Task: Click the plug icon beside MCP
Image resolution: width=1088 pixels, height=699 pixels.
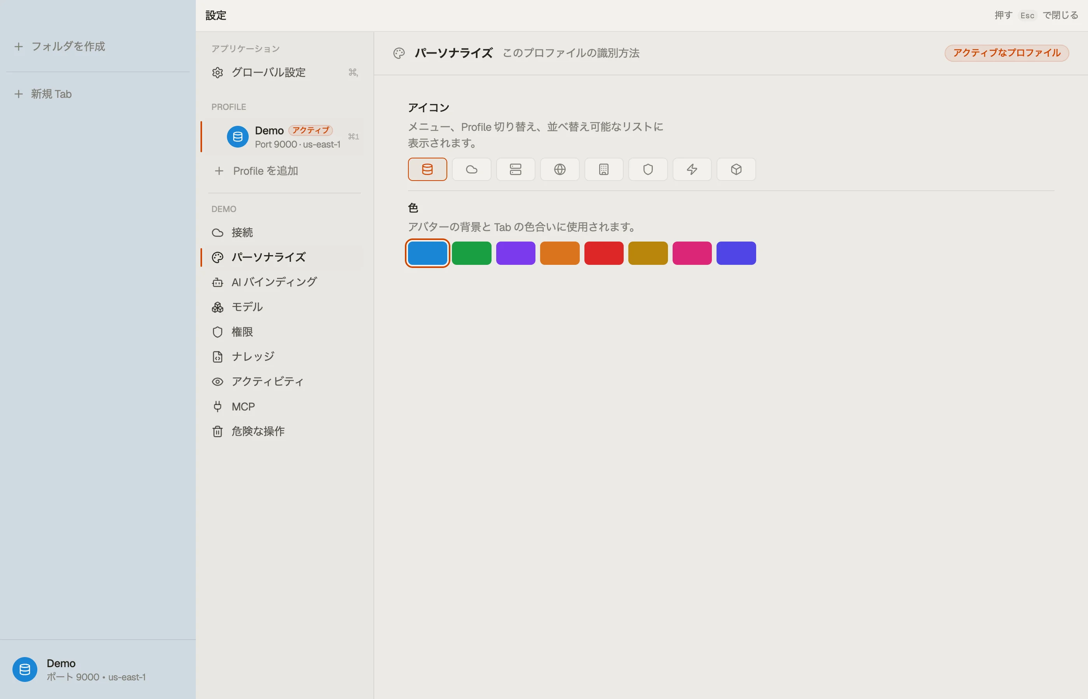Action: click(x=218, y=407)
